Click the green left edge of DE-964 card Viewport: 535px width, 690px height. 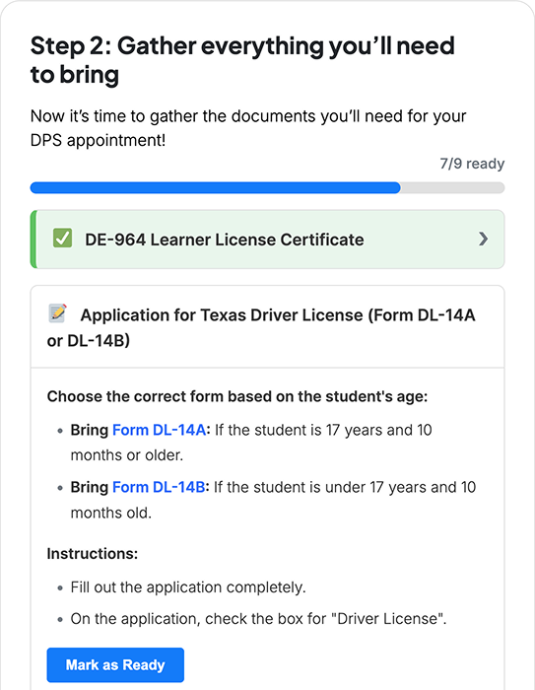[33, 240]
